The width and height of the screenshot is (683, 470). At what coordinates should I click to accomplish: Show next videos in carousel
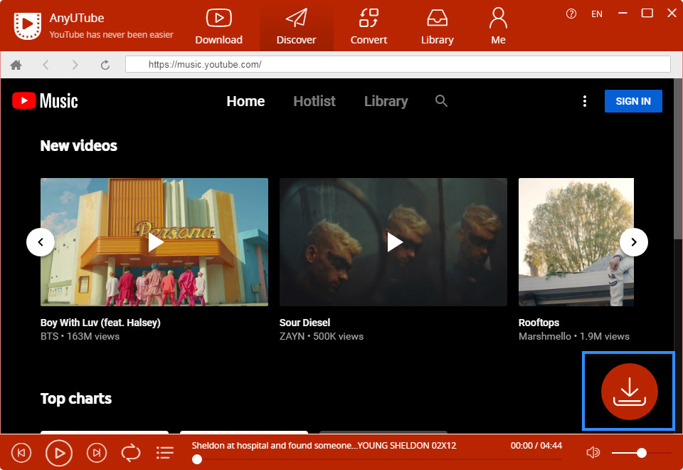click(x=634, y=242)
